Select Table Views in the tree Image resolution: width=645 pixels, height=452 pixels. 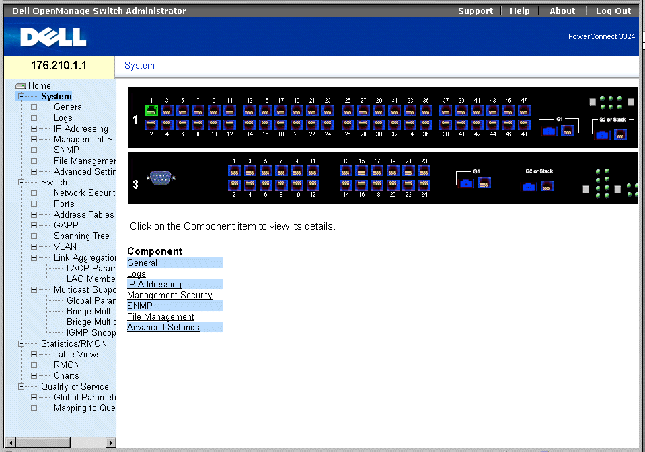77,354
